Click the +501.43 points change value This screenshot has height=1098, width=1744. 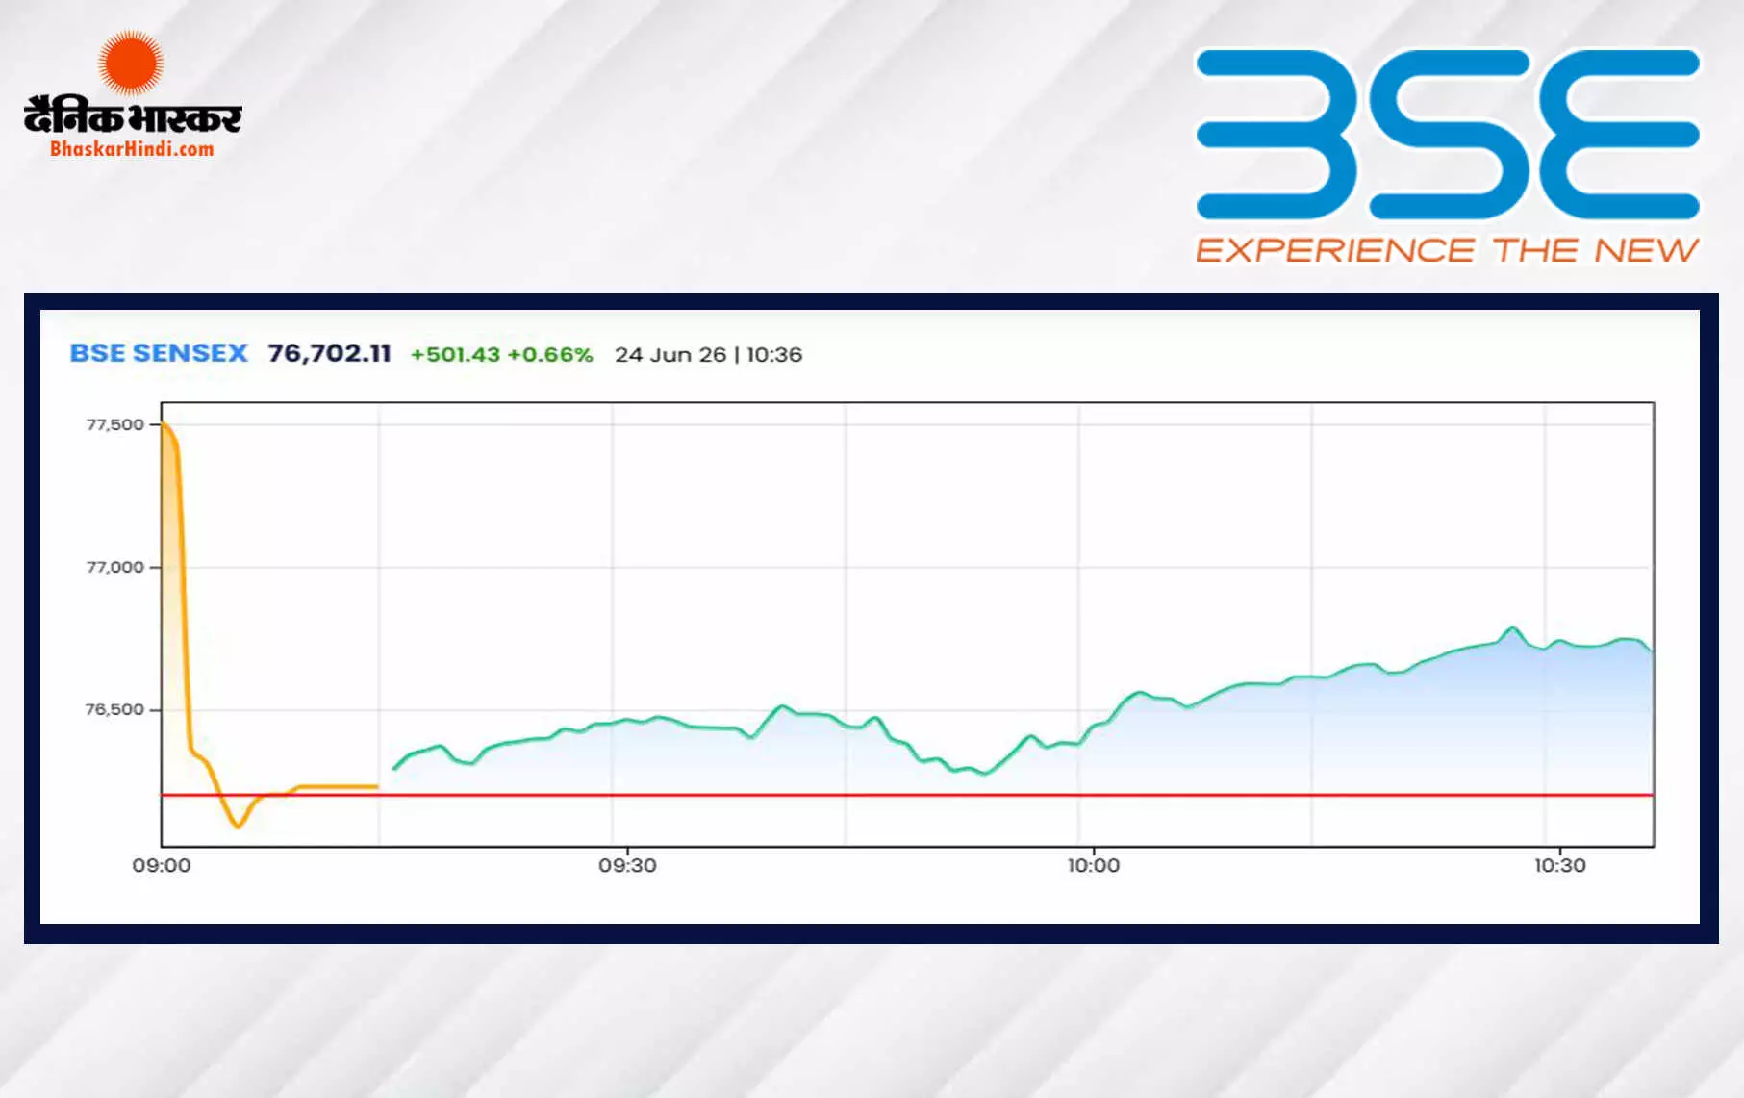pos(455,354)
